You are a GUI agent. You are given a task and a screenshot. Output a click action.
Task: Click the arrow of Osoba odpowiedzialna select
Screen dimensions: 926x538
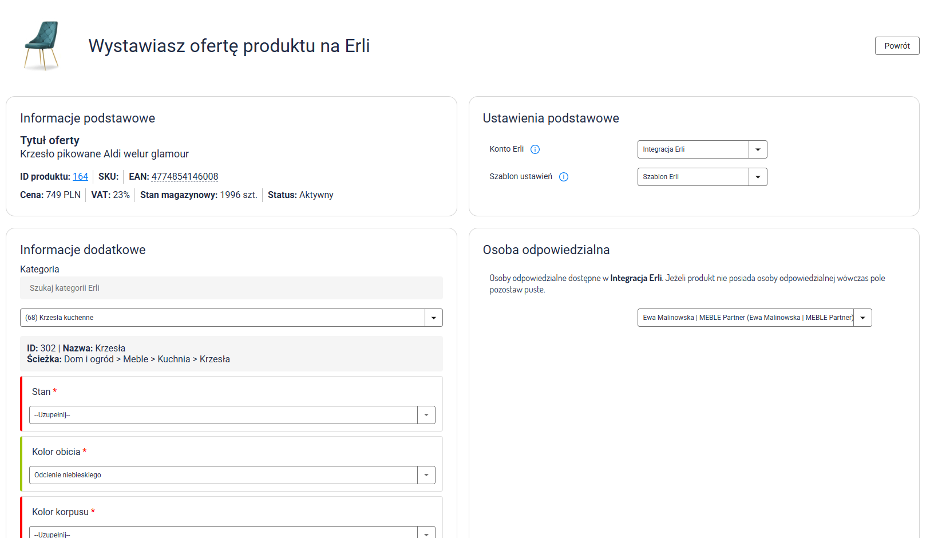pyautogui.click(x=862, y=318)
